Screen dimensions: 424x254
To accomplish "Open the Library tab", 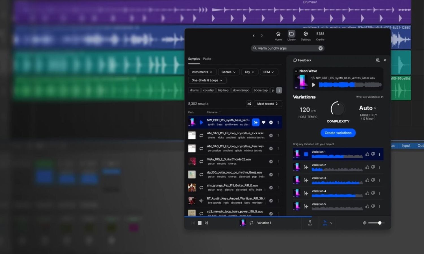I will [x=291, y=34].
